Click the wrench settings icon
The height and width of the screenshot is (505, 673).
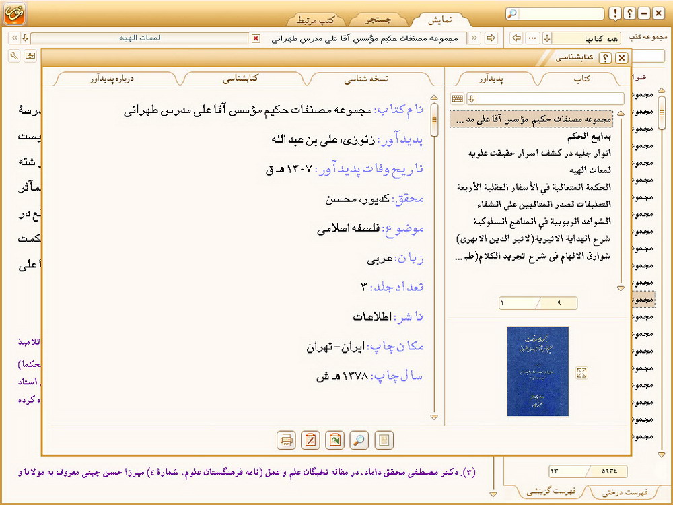click(x=14, y=55)
